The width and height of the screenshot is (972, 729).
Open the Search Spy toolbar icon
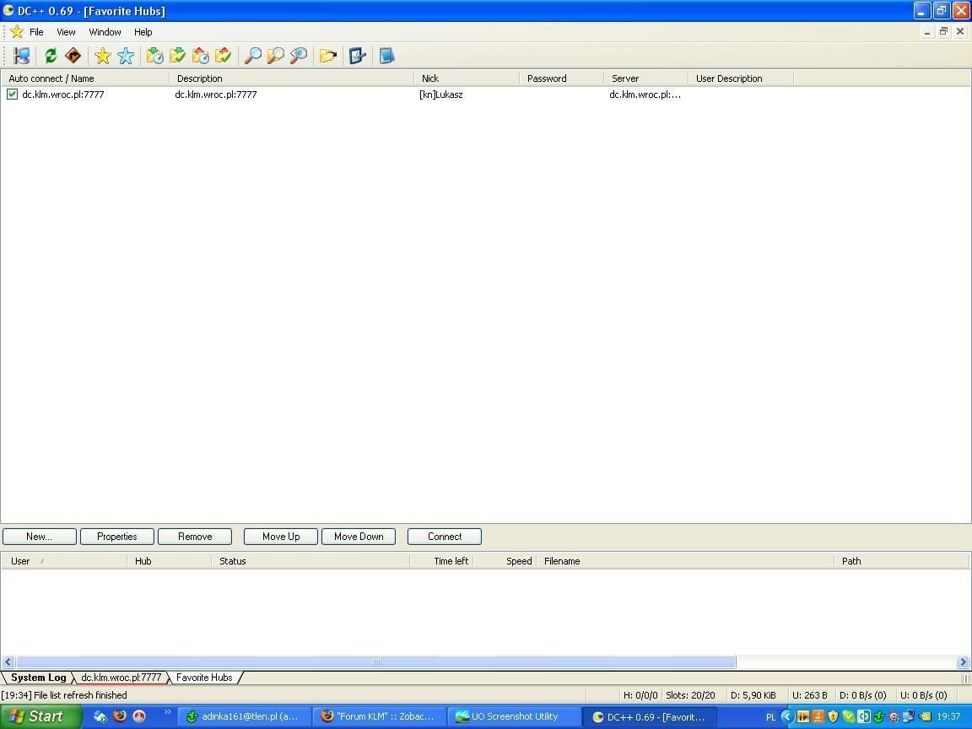coord(299,56)
